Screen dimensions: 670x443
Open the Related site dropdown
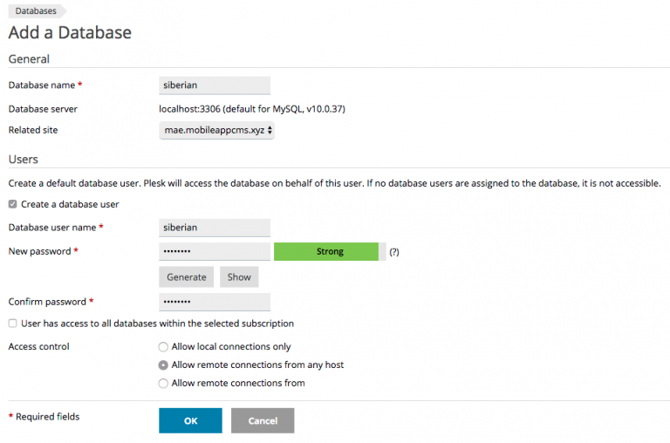tap(218, 131)
